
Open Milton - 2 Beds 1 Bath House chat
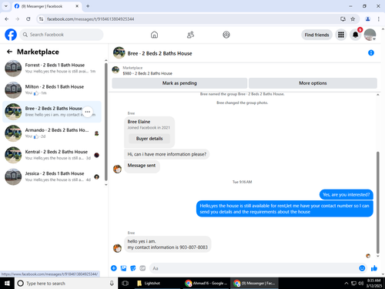52,90
